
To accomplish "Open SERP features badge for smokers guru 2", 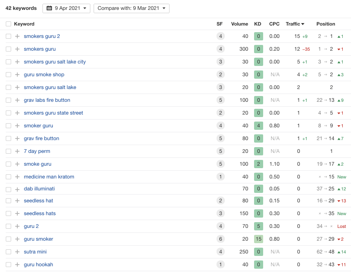I will click(x=221, y=36).
